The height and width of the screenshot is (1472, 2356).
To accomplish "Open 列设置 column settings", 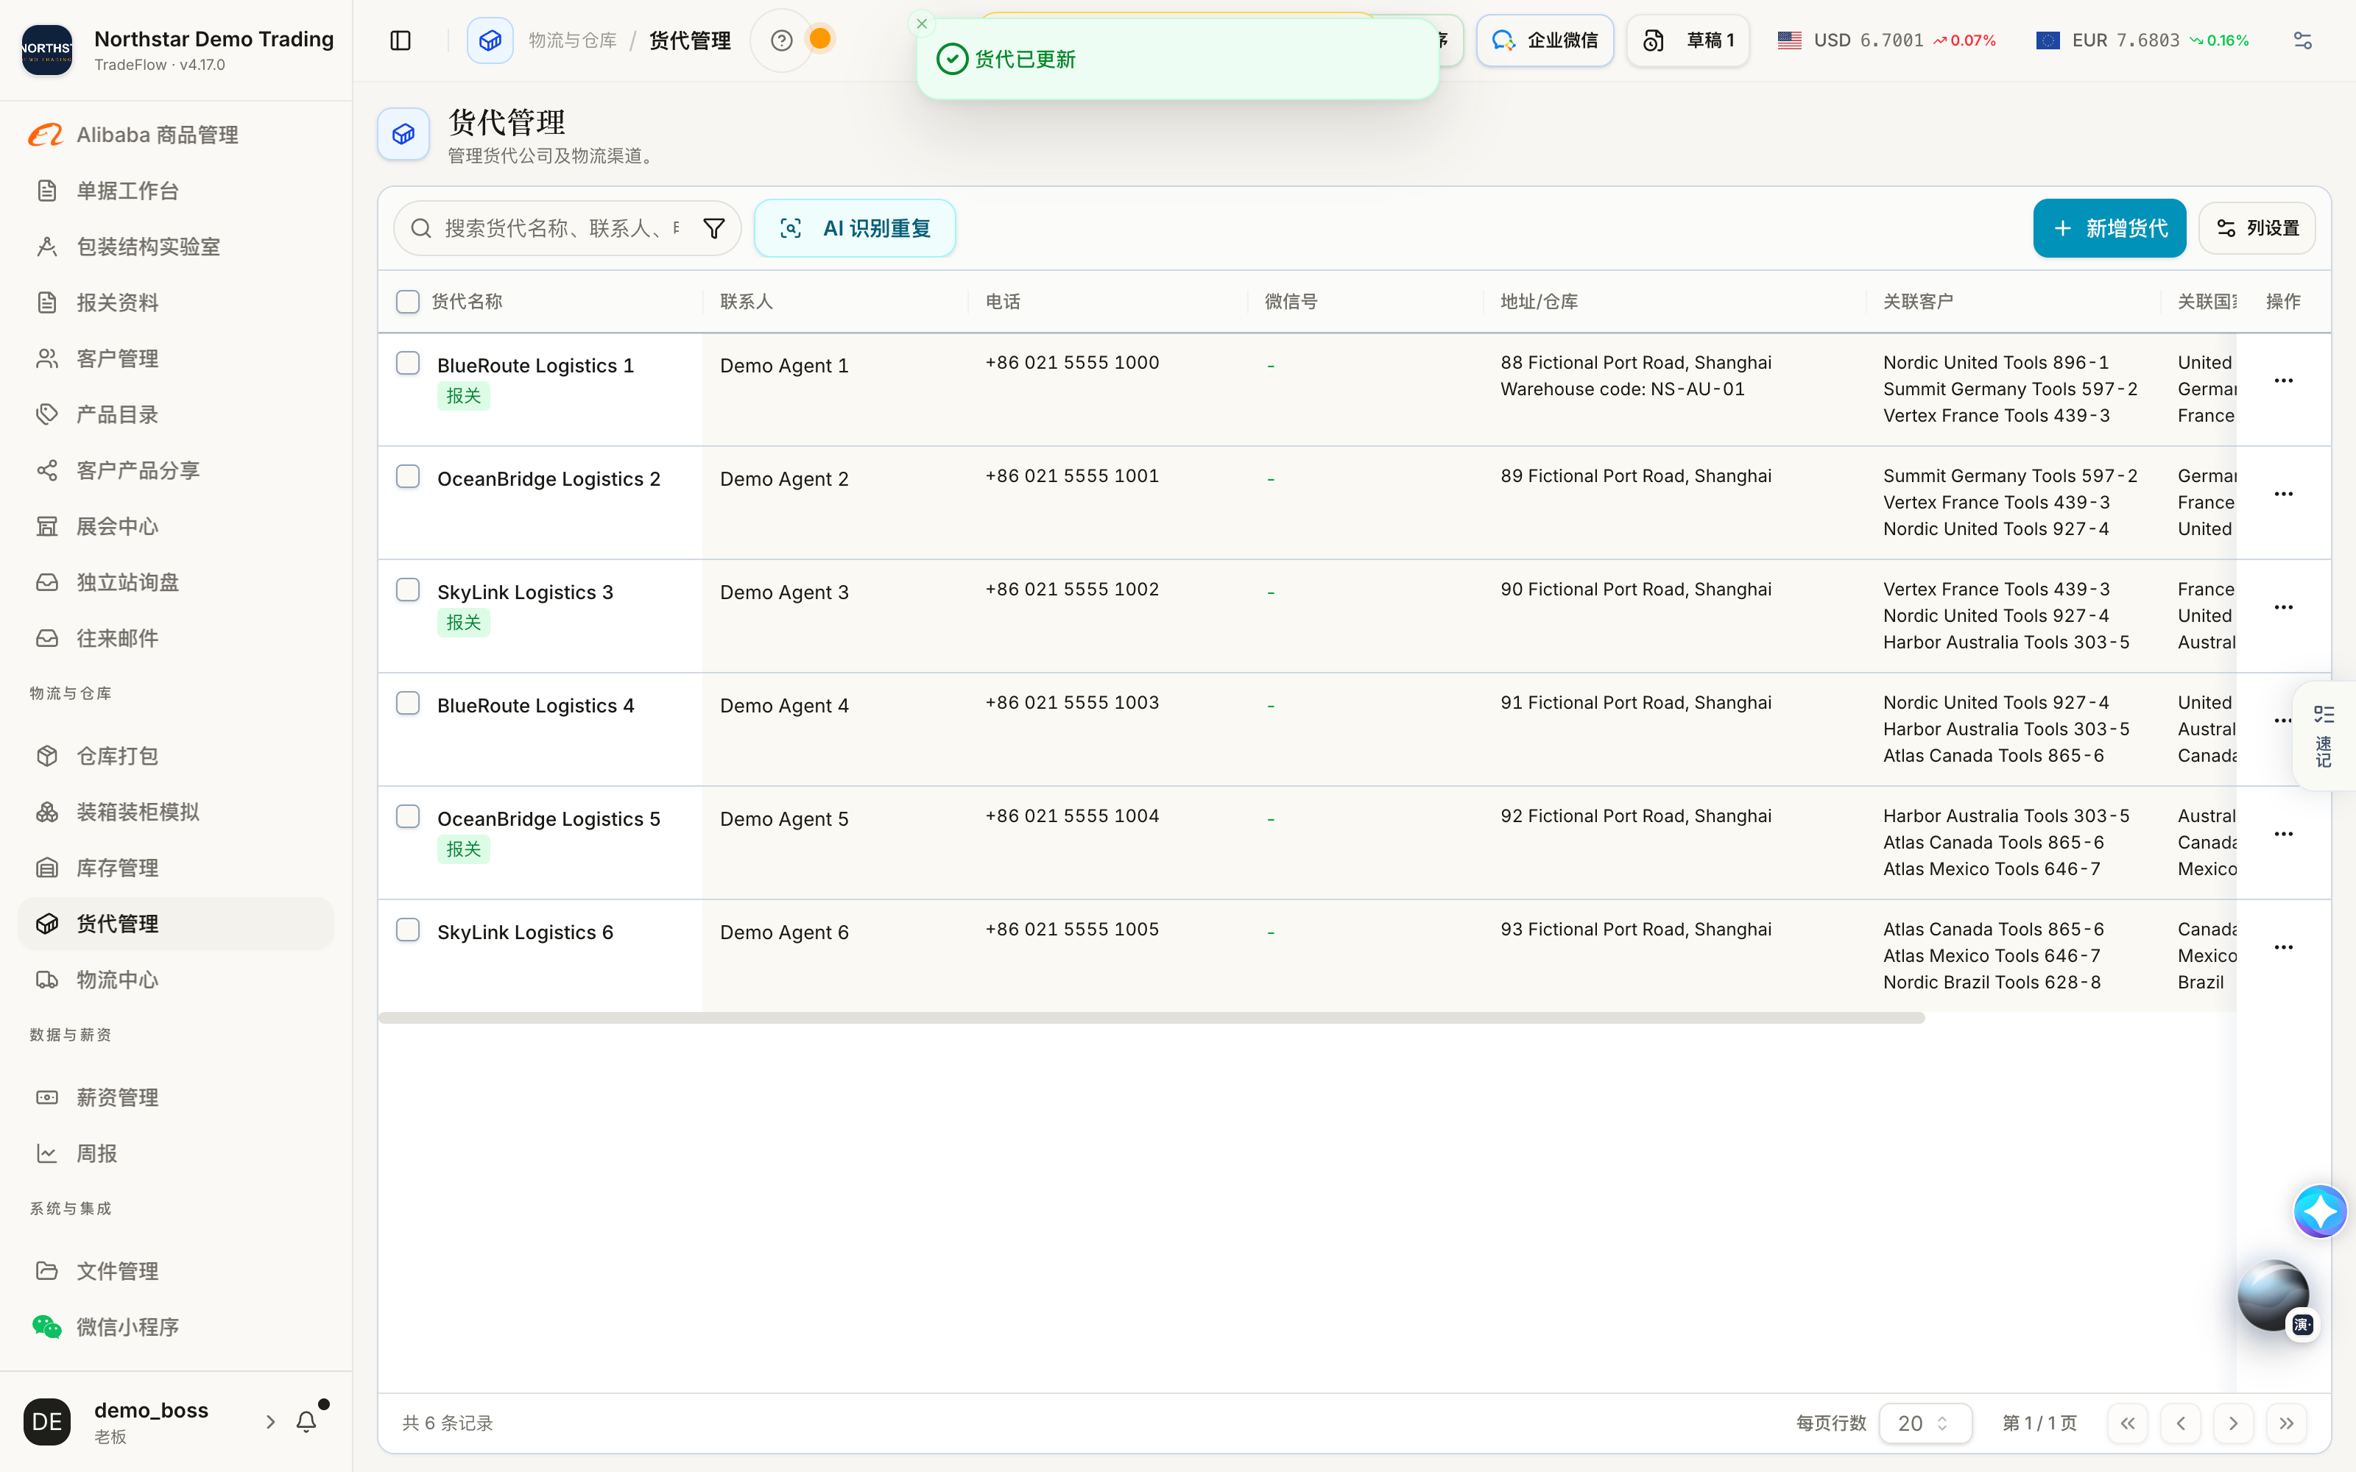I will coord(2256,228).
